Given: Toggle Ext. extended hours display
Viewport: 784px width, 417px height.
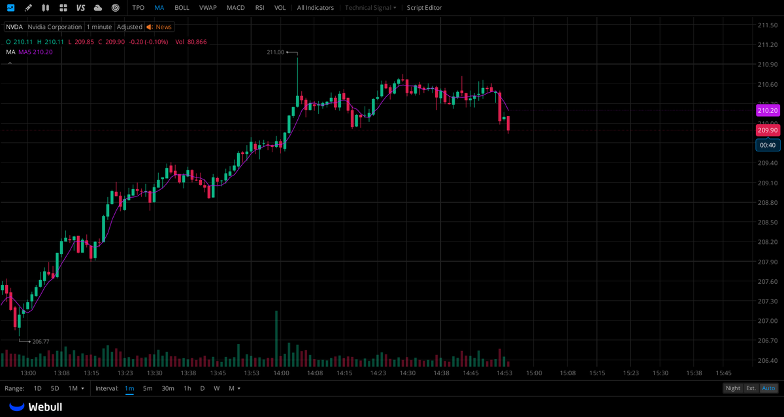Looking at the screenshot, I should 751,388.
